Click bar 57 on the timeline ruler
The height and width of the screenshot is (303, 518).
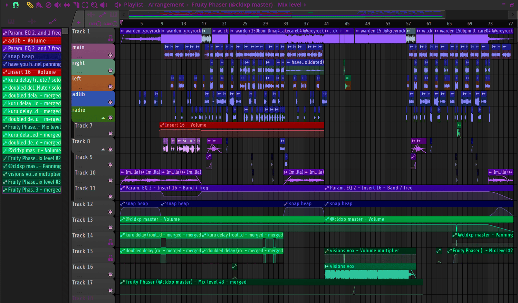pyautogui.click(x=409, y=23)
